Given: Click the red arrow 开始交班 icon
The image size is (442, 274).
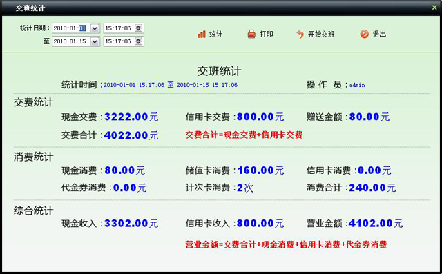Looking at the screenshot, I should 300,34.
